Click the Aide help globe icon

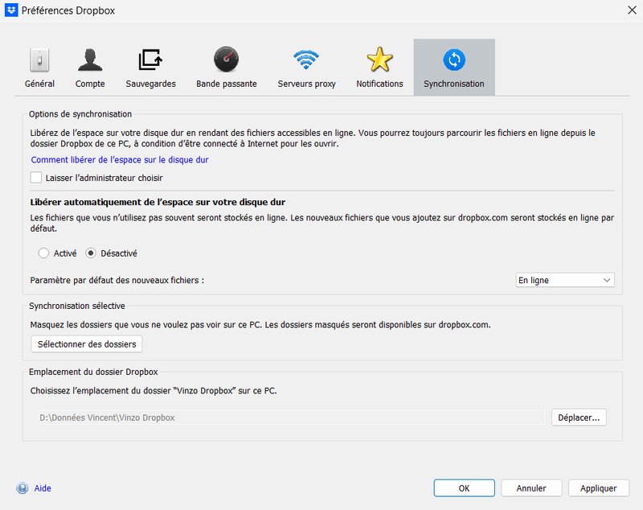(x=23, y=488)
